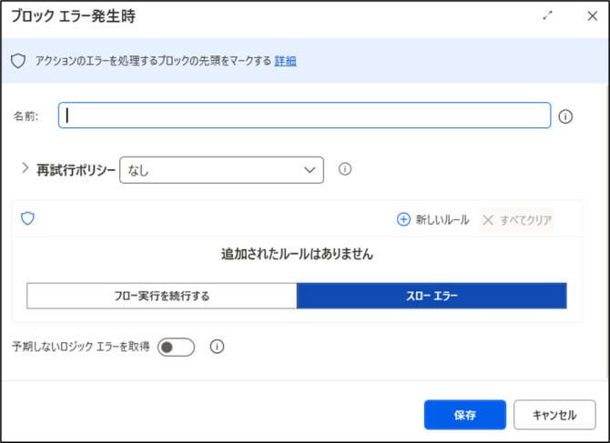Click the X icon of すべてクリア
The image size is (610, 443).
pos(488,220)
